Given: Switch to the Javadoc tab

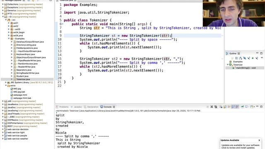Looking at the screenshot, I should click(78, 107).
